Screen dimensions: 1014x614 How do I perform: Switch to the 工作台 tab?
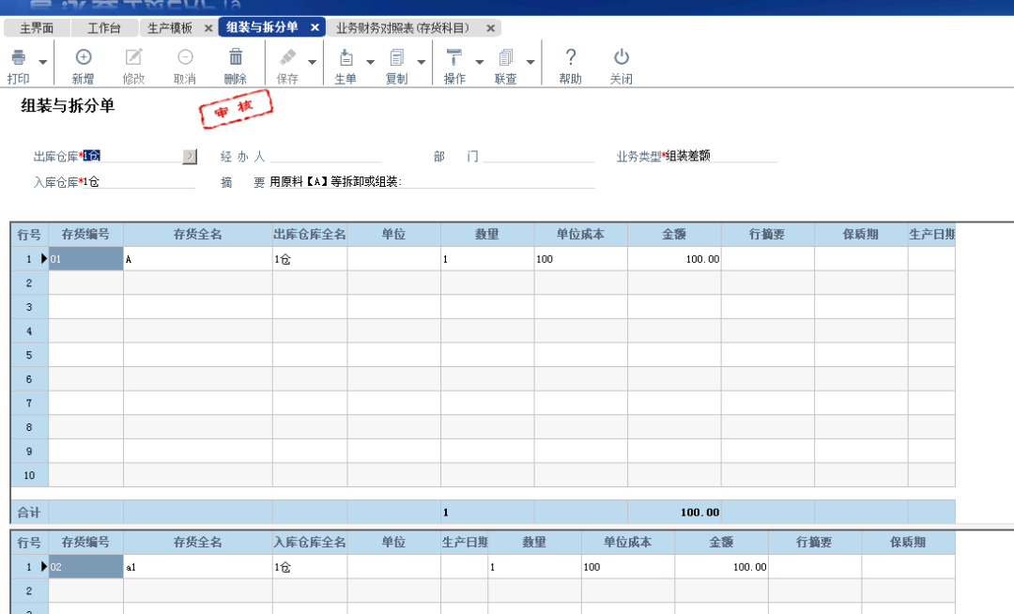103,27
